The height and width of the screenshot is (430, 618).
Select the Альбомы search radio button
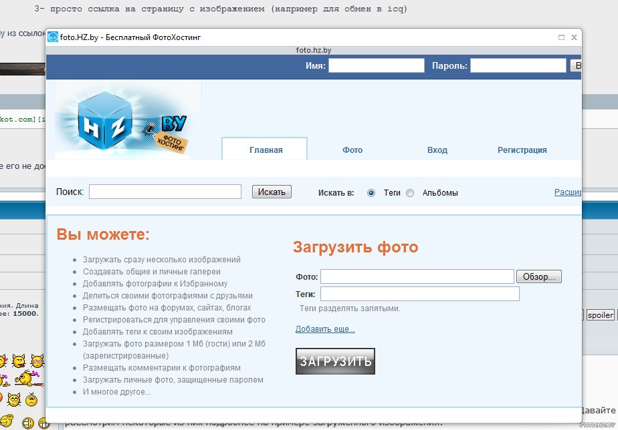[x=410, y=193]
